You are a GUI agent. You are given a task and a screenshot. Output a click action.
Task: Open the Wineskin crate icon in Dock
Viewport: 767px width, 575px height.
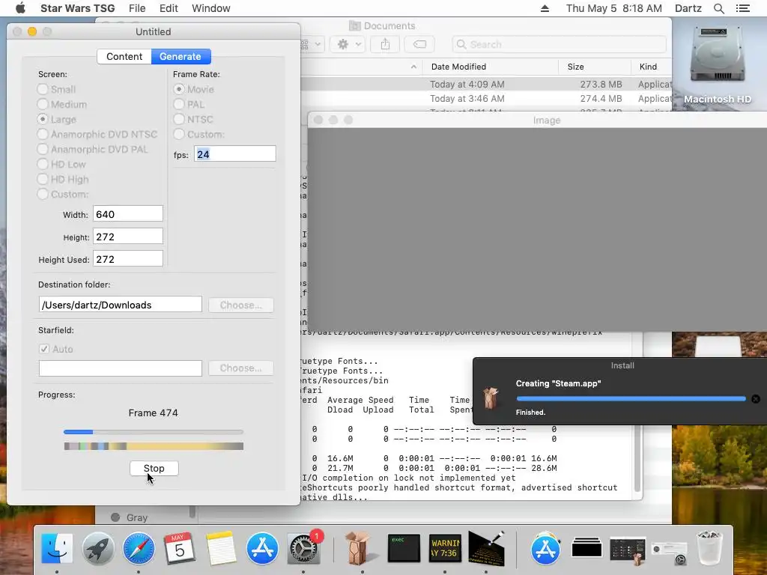pyautogui.click(x=360, y=549)
